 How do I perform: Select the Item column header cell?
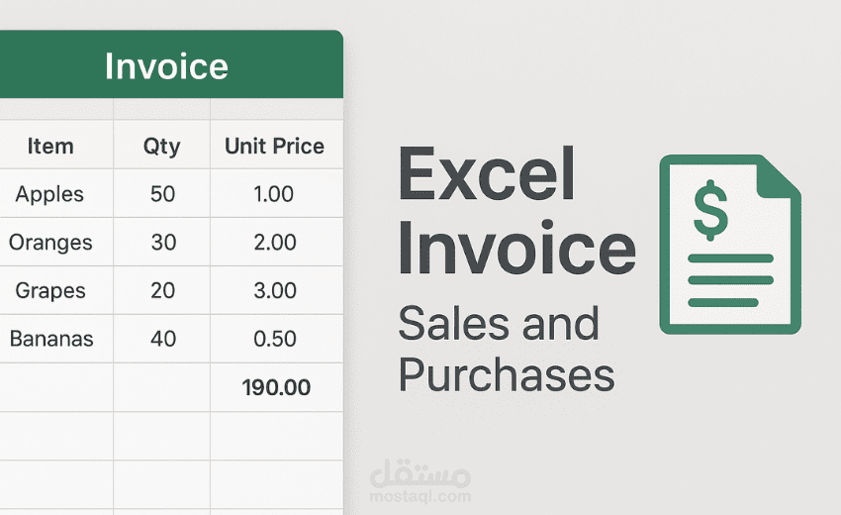pos(56,145)
